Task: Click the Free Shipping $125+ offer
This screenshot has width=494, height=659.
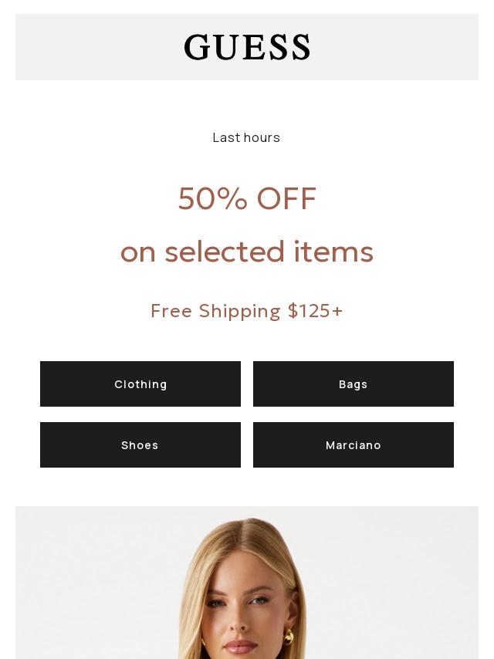Action: click(x=247, y=310)
